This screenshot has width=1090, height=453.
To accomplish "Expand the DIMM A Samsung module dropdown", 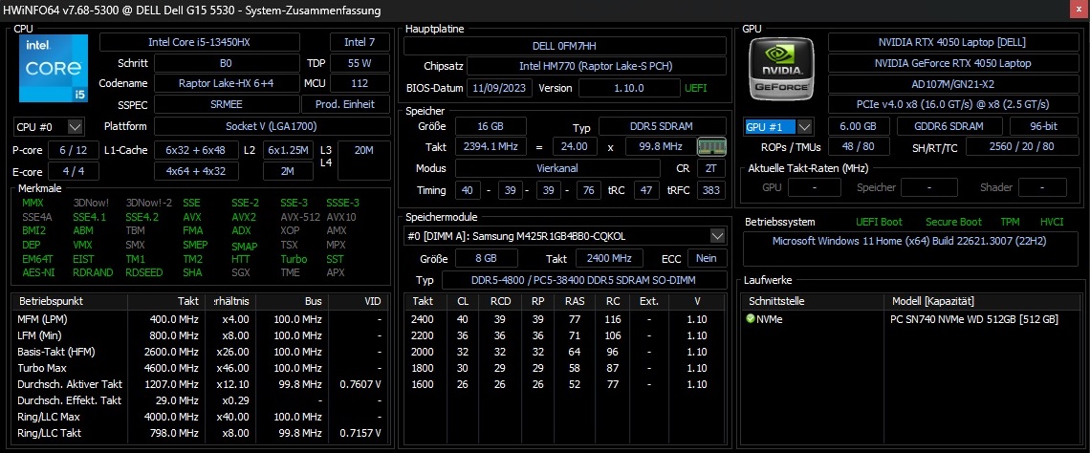I will 717,235.
